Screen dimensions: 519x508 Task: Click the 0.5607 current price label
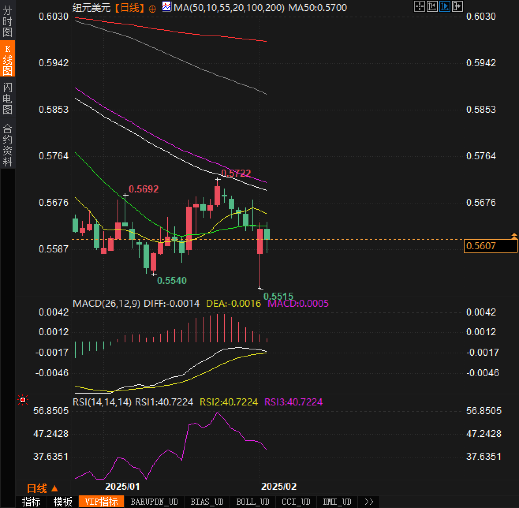(x=490, y=246)
